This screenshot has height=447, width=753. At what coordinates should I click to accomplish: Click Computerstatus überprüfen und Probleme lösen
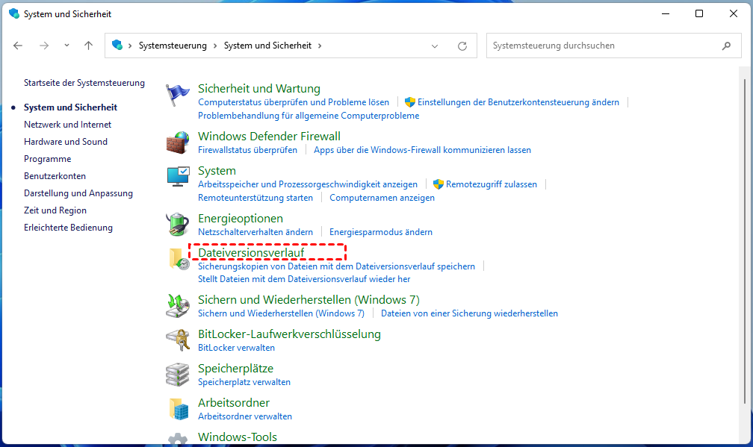coord(294,102)
